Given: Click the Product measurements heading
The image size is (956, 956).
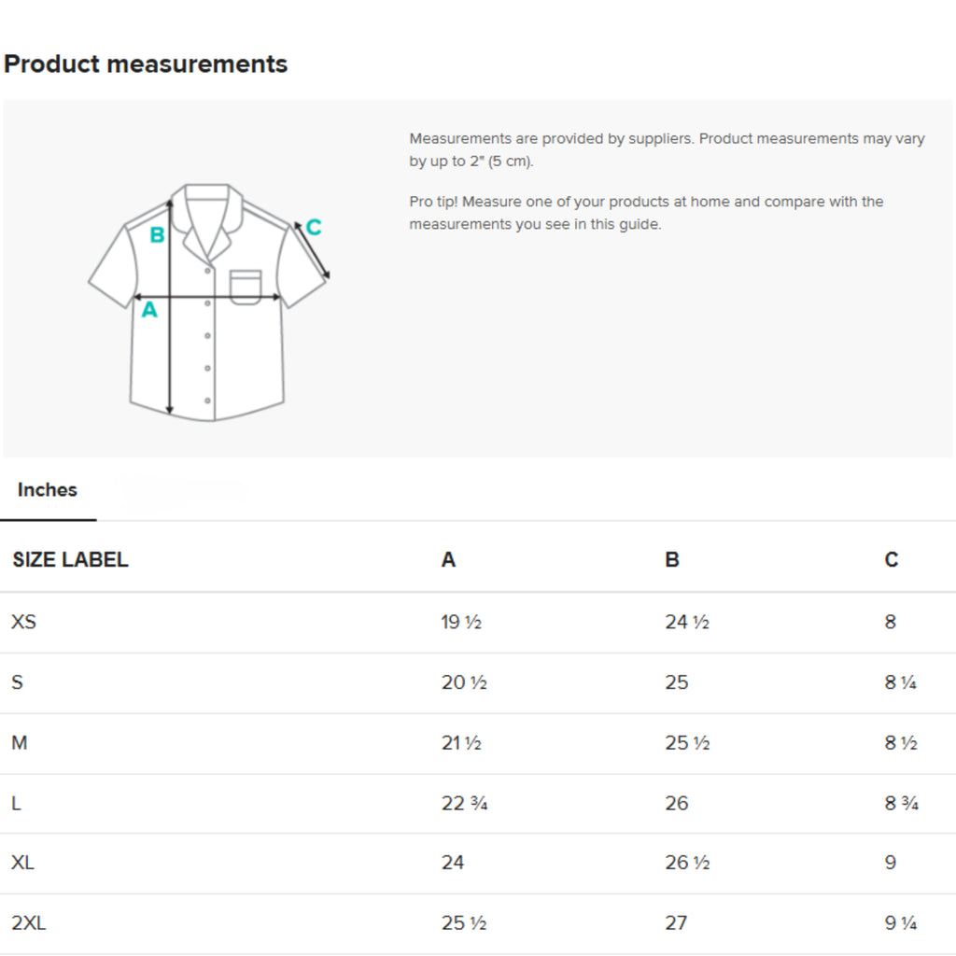Looking at the screenshot, I should (146, 64).
